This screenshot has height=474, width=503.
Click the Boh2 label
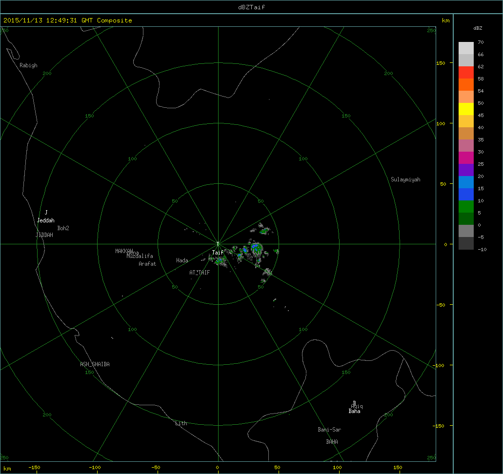pyautogui.click(x=63, y=228)
